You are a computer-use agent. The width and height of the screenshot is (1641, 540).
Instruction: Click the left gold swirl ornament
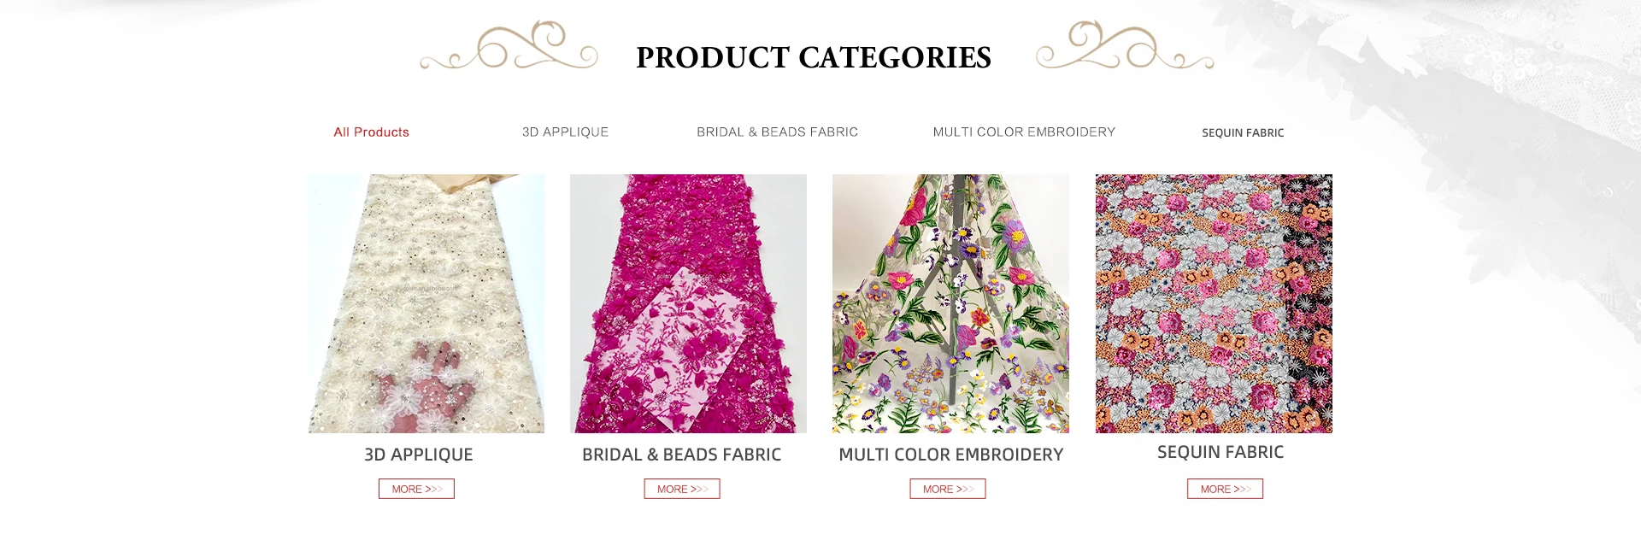point(509,44)
